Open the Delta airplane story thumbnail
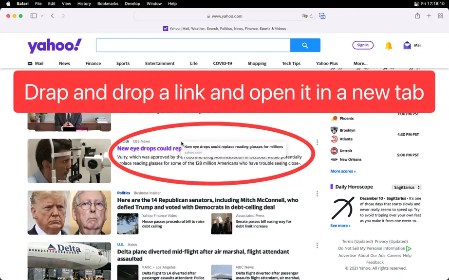This screenshot has width=449, height=280. click(x=69, y=261)
